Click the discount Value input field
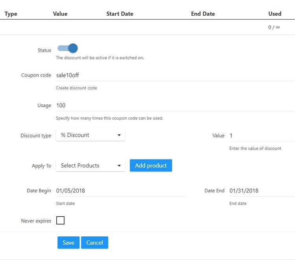Screen dimensions: 295x260 260,136
